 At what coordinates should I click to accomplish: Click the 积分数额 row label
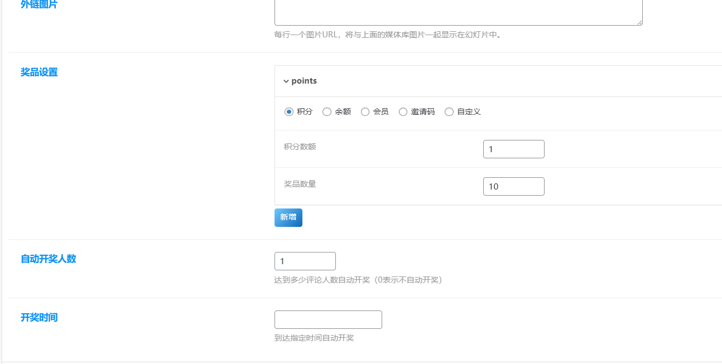pos(300,147)
